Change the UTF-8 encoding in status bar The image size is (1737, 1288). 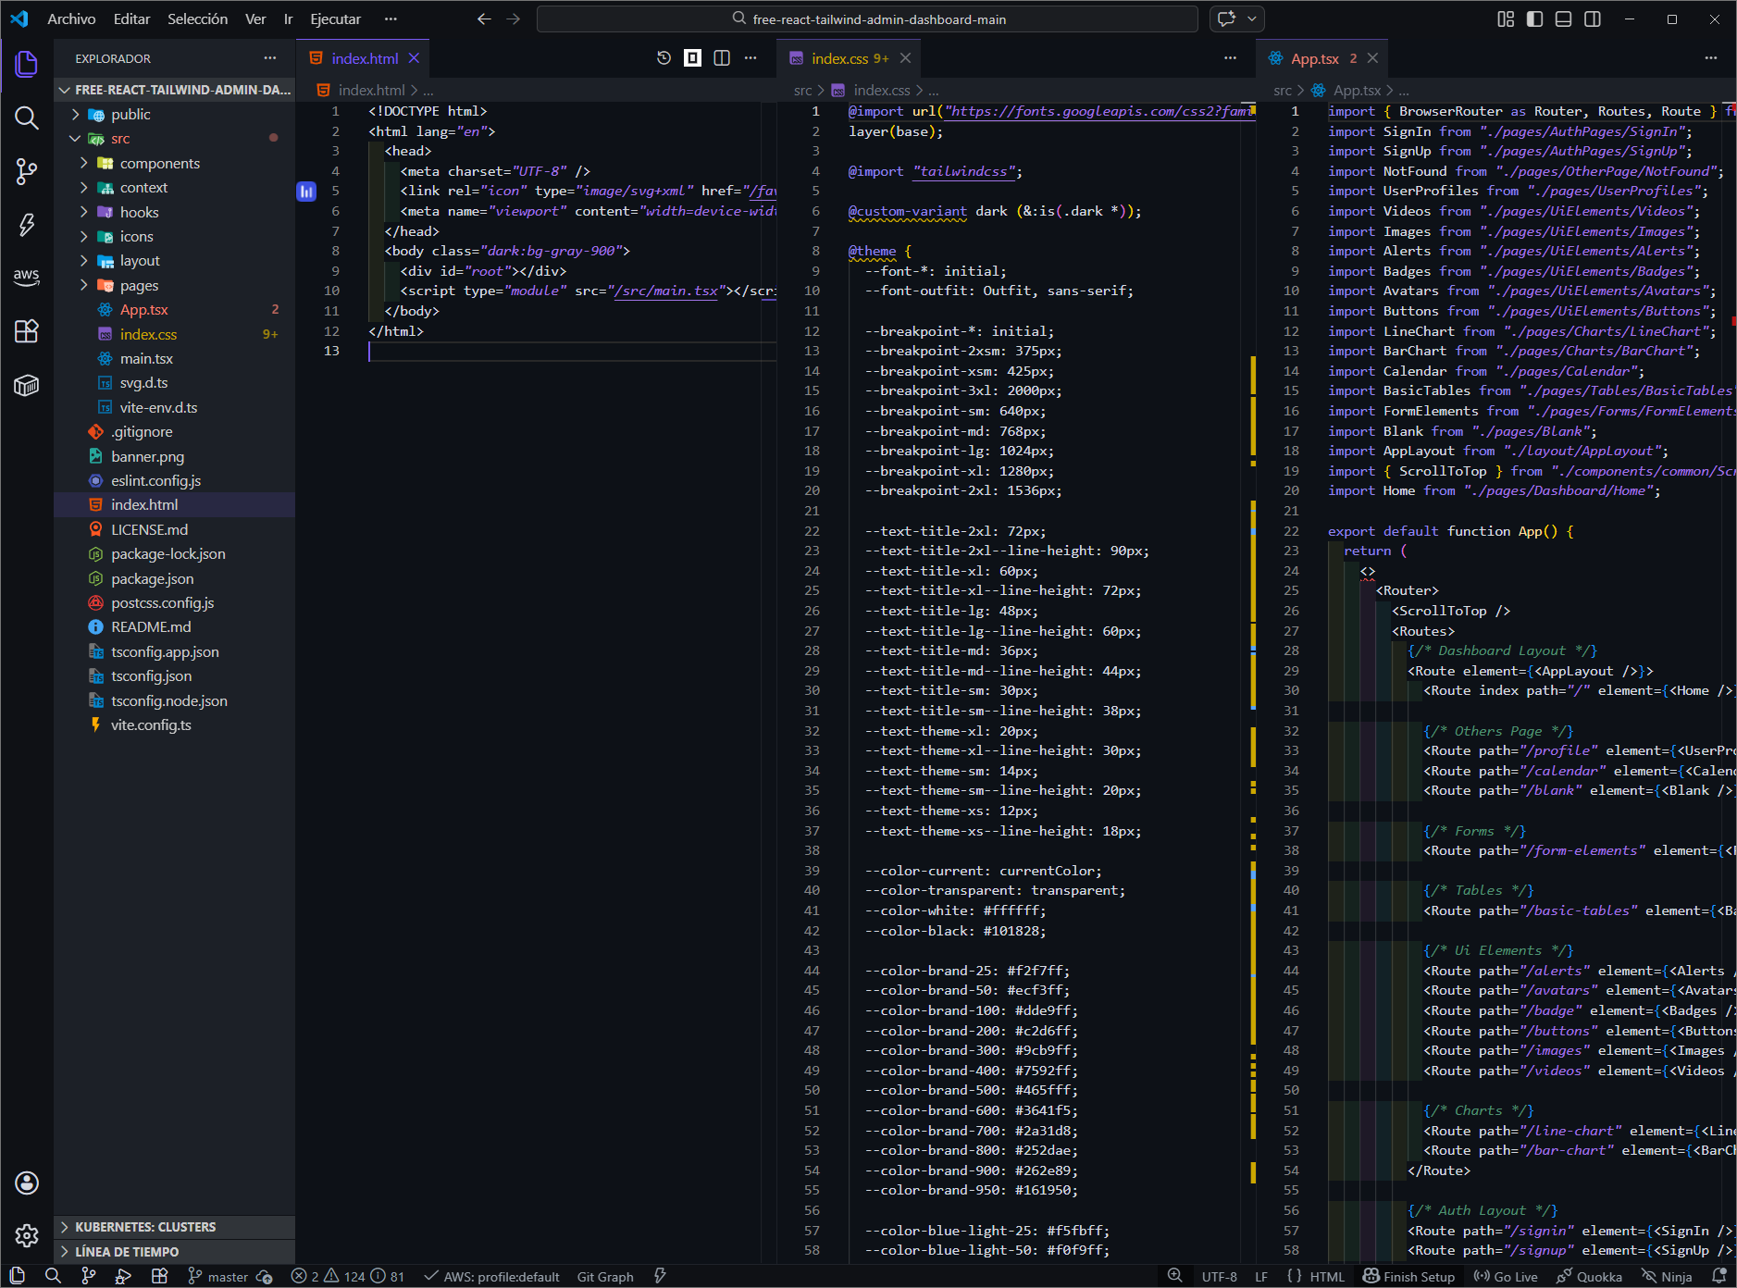point(1219,1277)
